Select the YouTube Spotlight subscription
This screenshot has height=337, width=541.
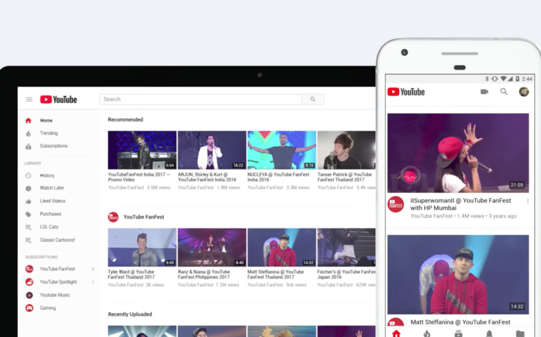click(x=58, y=282)
